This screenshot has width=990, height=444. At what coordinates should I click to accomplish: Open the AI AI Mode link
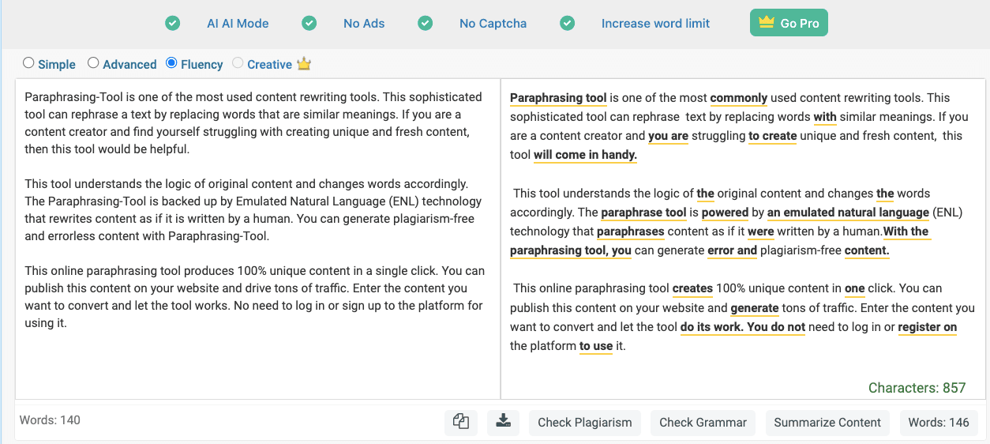click(238, 24)
